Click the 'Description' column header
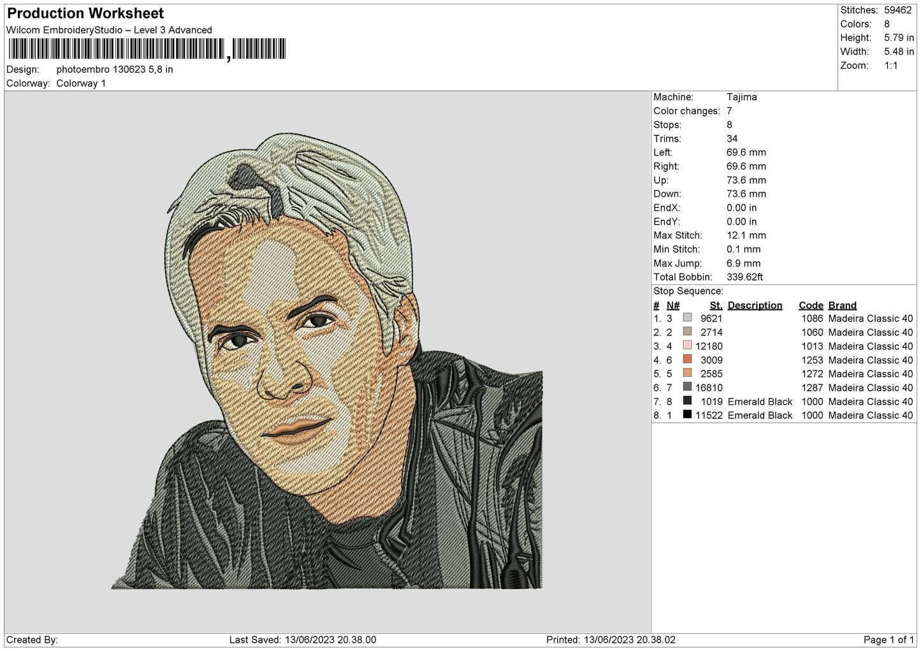Screen dimensions: 921x651 point(755,305)
